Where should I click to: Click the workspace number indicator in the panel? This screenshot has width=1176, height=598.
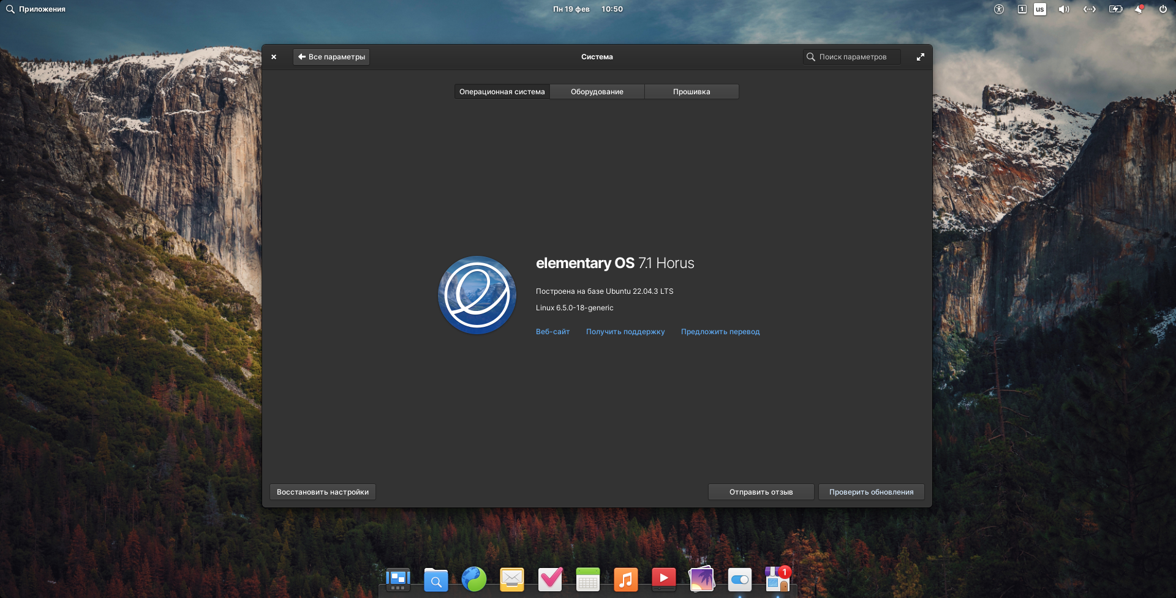coord(1022,9)
